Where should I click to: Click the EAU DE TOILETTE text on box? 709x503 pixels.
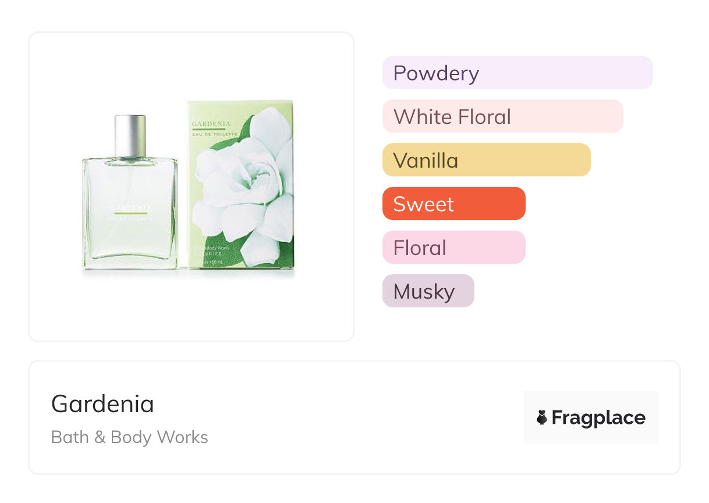pyautogui.click(x=215, y=134)
